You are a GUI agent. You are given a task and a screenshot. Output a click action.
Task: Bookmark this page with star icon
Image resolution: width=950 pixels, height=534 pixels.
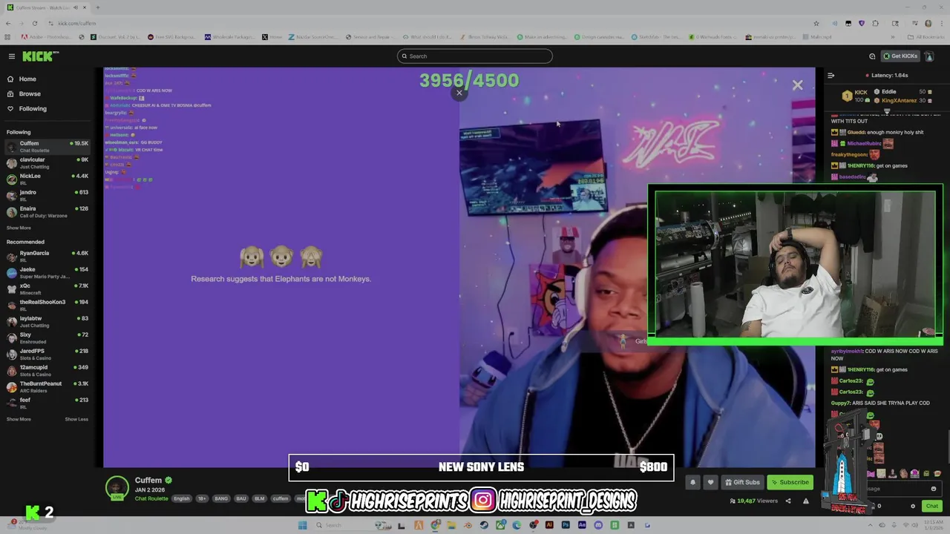[816, 23]
